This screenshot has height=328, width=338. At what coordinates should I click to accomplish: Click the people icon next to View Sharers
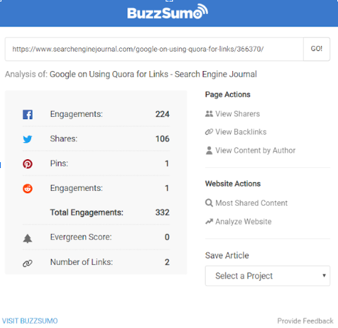[x=209, y=114]
